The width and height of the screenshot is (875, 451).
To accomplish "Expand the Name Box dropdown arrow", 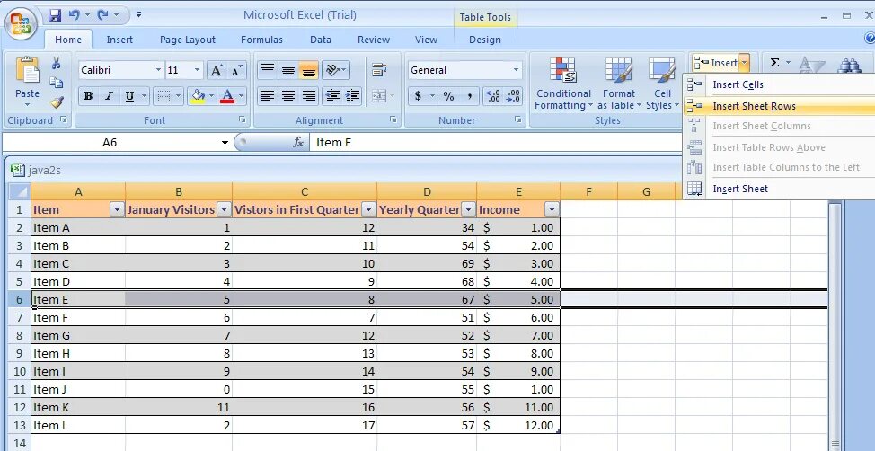I will (225, 142).
